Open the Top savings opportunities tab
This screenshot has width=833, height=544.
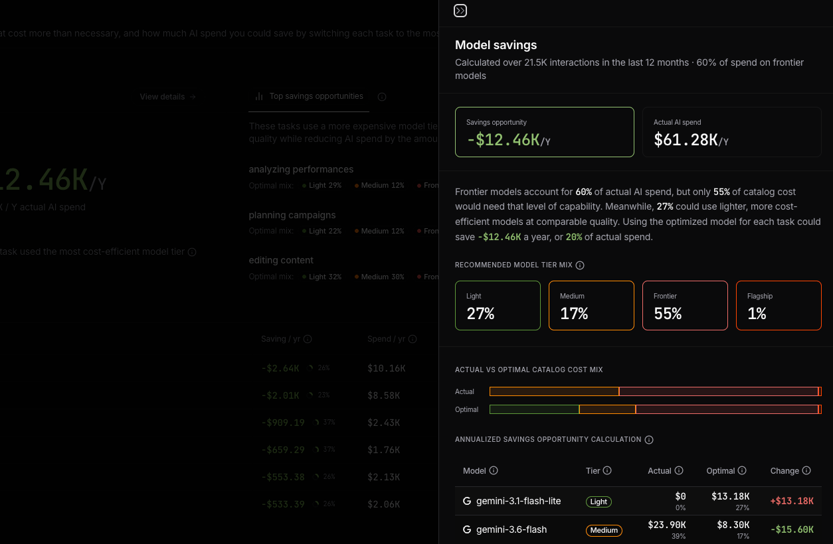310,97
